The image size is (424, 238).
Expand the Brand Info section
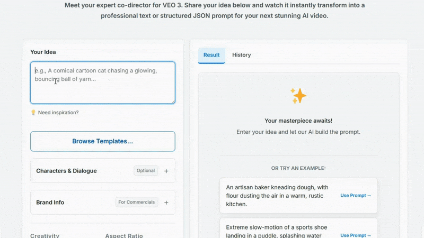coord(50,203)
